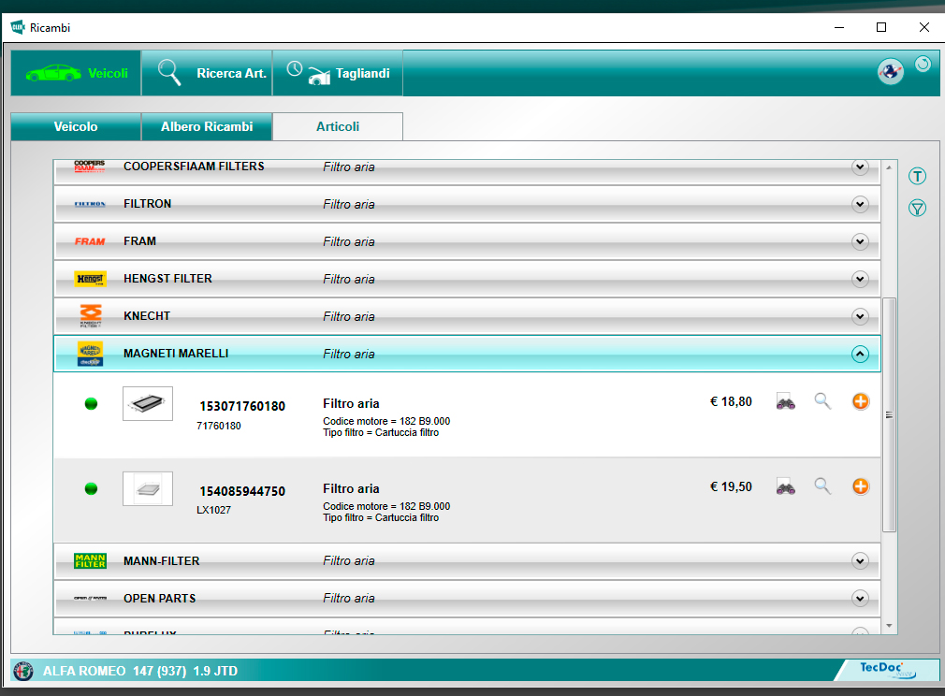The width and height of the screenshot is (945, 696).
Task: Open the Veicolo tab
Action: [76, 126]
